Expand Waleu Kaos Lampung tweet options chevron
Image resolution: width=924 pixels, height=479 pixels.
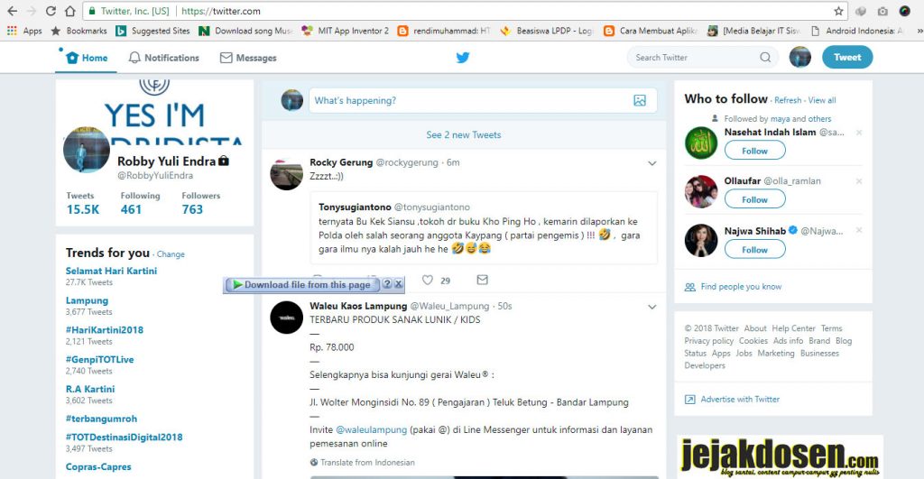coord(651,307)
